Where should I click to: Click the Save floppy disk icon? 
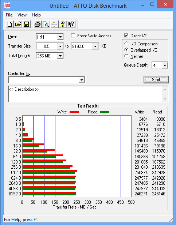[26, 24]
